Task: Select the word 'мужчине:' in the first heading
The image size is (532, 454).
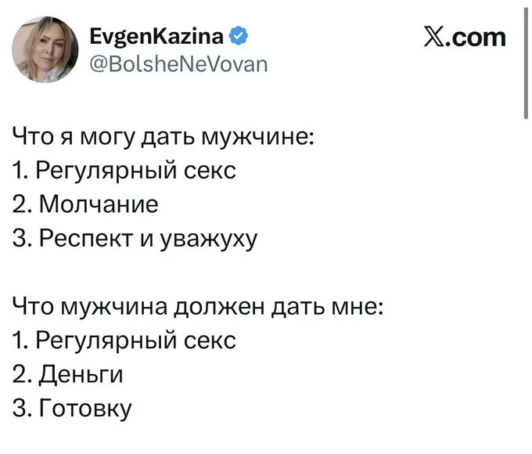Action: [258, 139]
